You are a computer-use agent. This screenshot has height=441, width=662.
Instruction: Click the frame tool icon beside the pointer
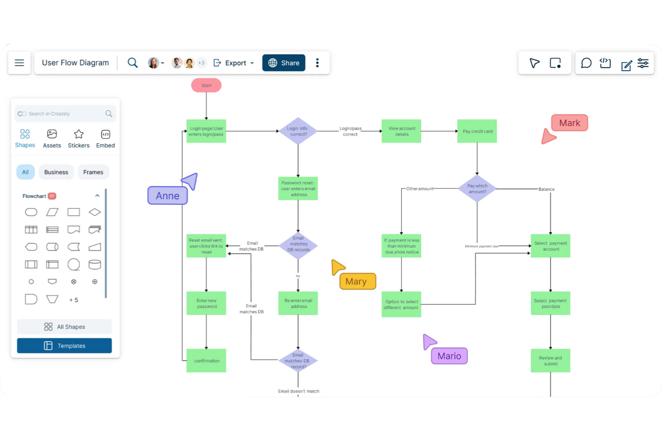(x=555, y=63)
